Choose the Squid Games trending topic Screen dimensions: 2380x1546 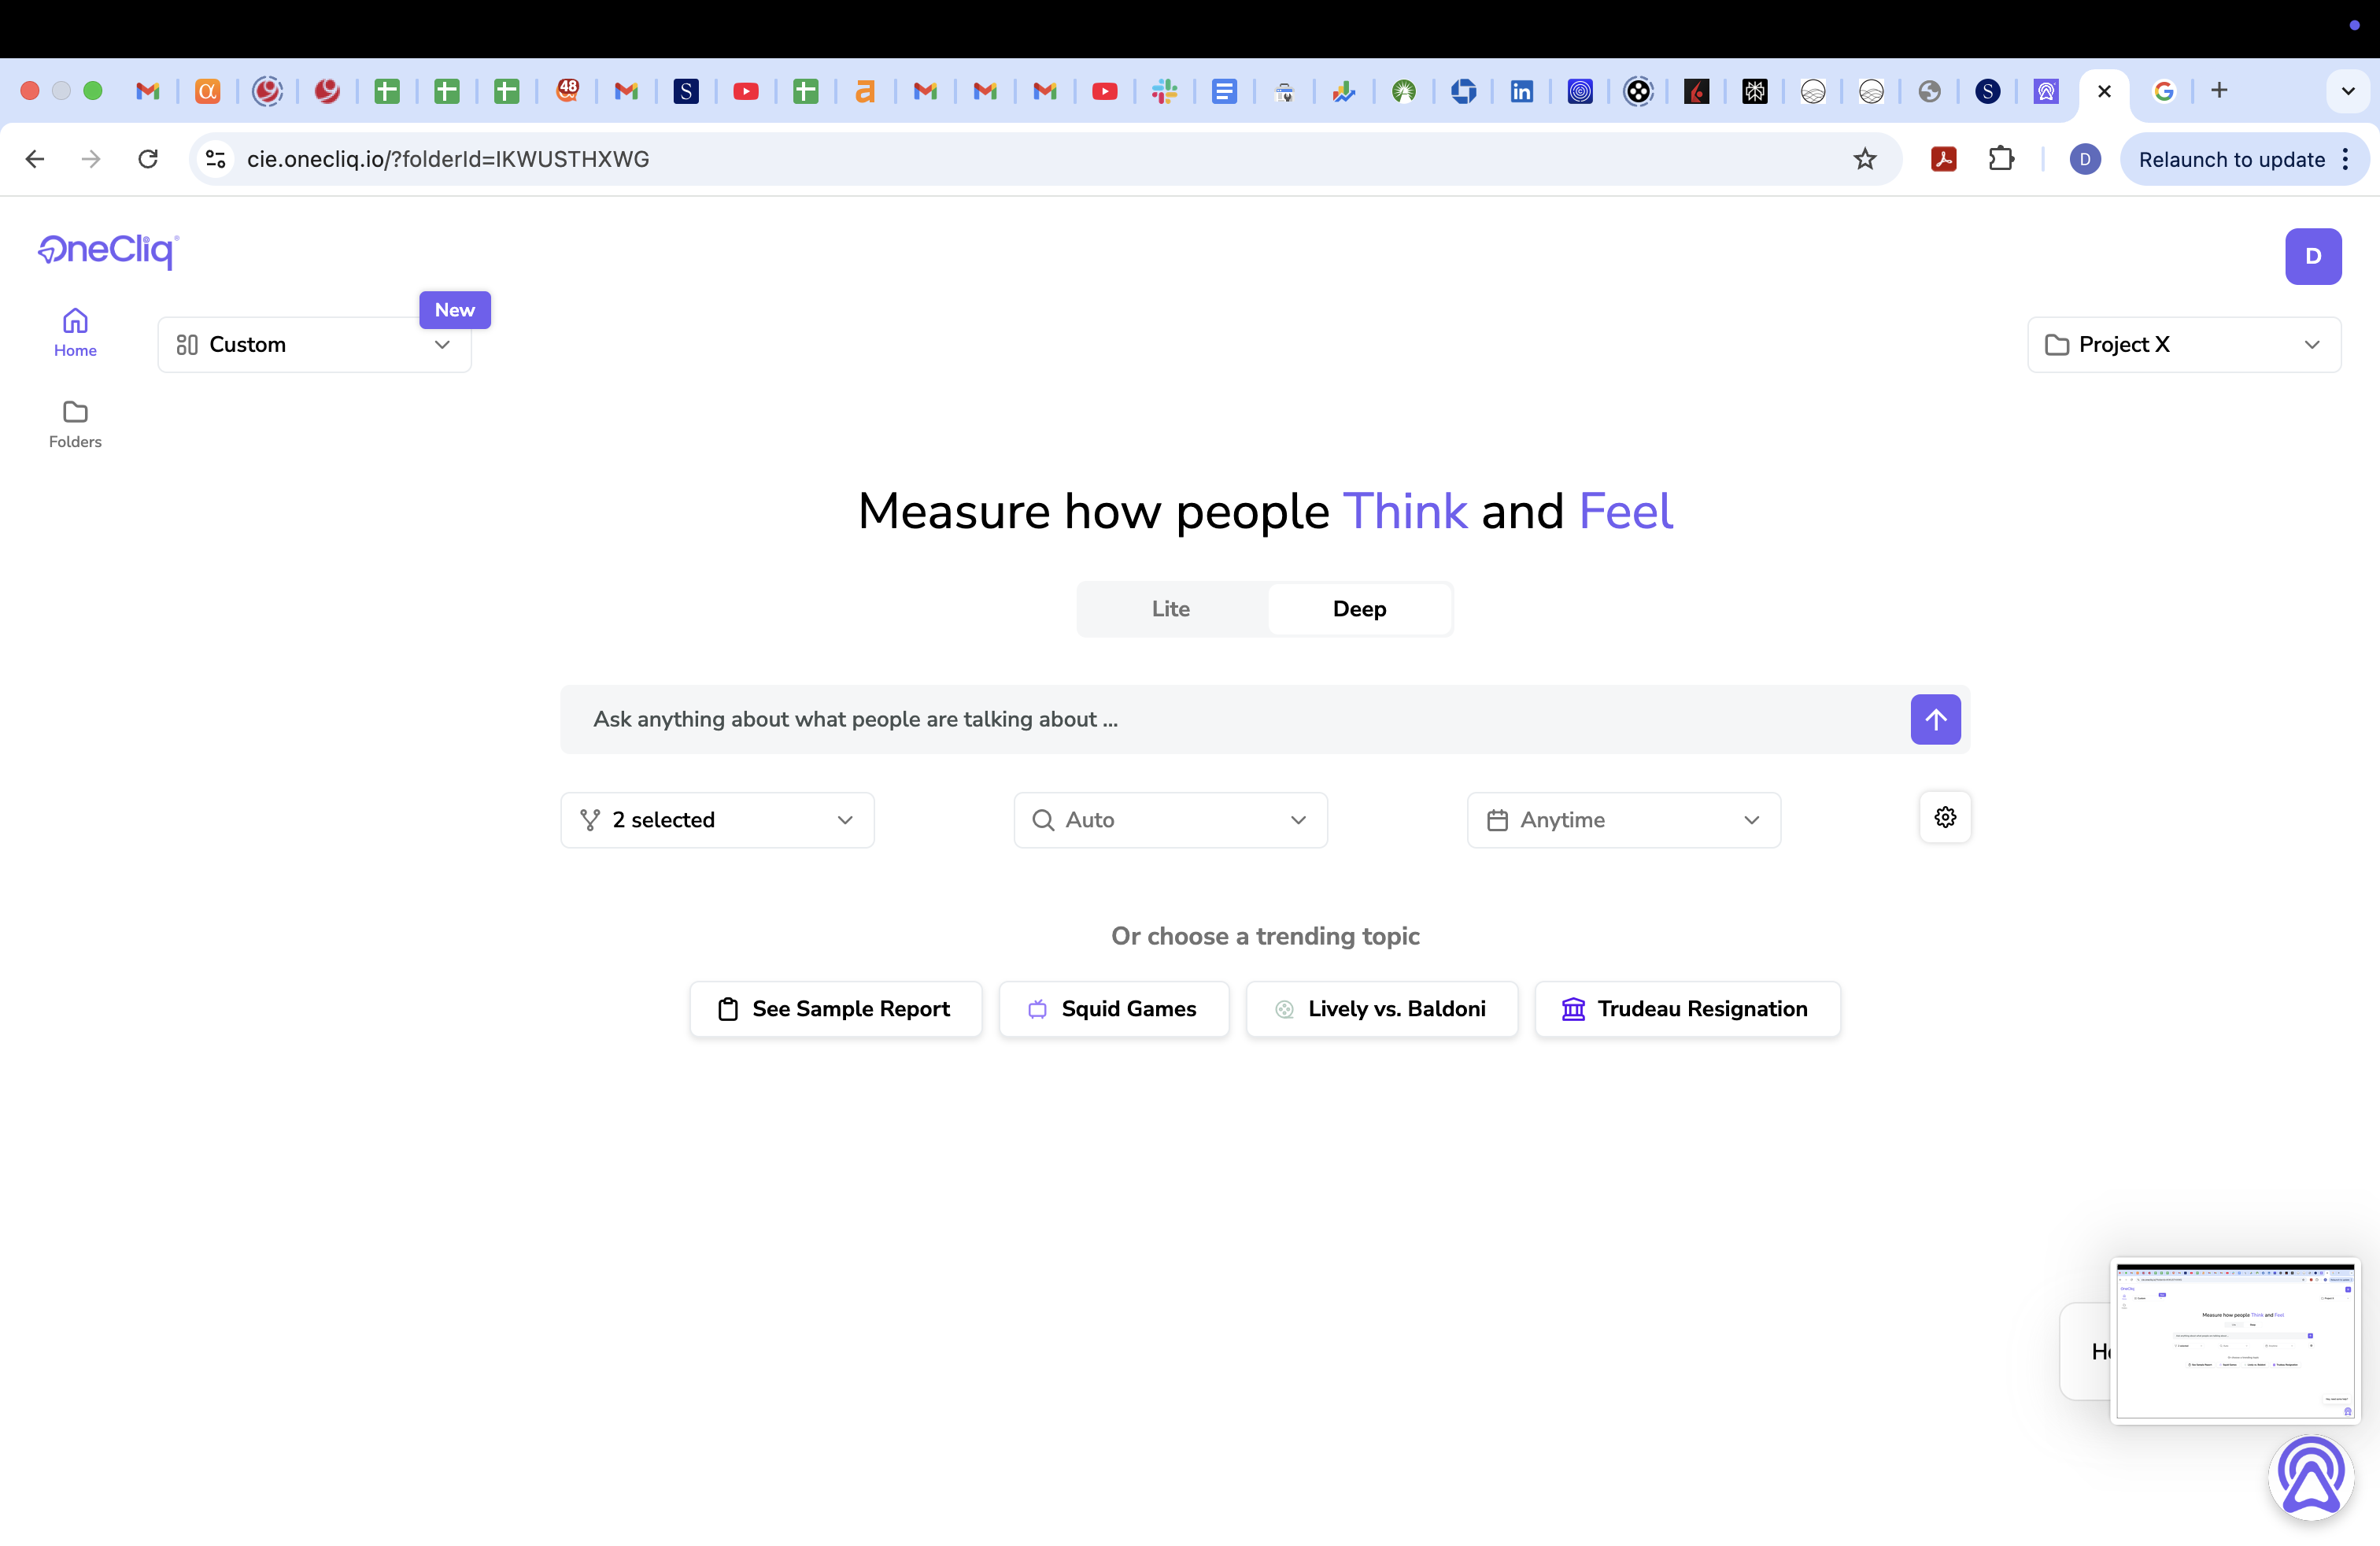click(1113, 1009)
